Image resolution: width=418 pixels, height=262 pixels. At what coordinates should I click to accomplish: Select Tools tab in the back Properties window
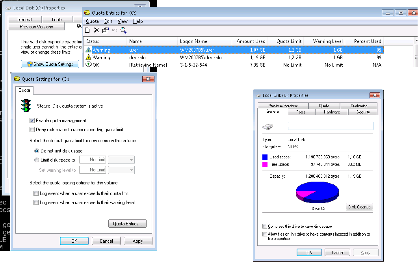coord(56,19)
